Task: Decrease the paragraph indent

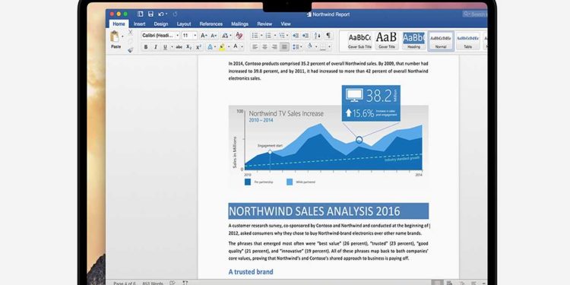Action: tap(296, 36)
